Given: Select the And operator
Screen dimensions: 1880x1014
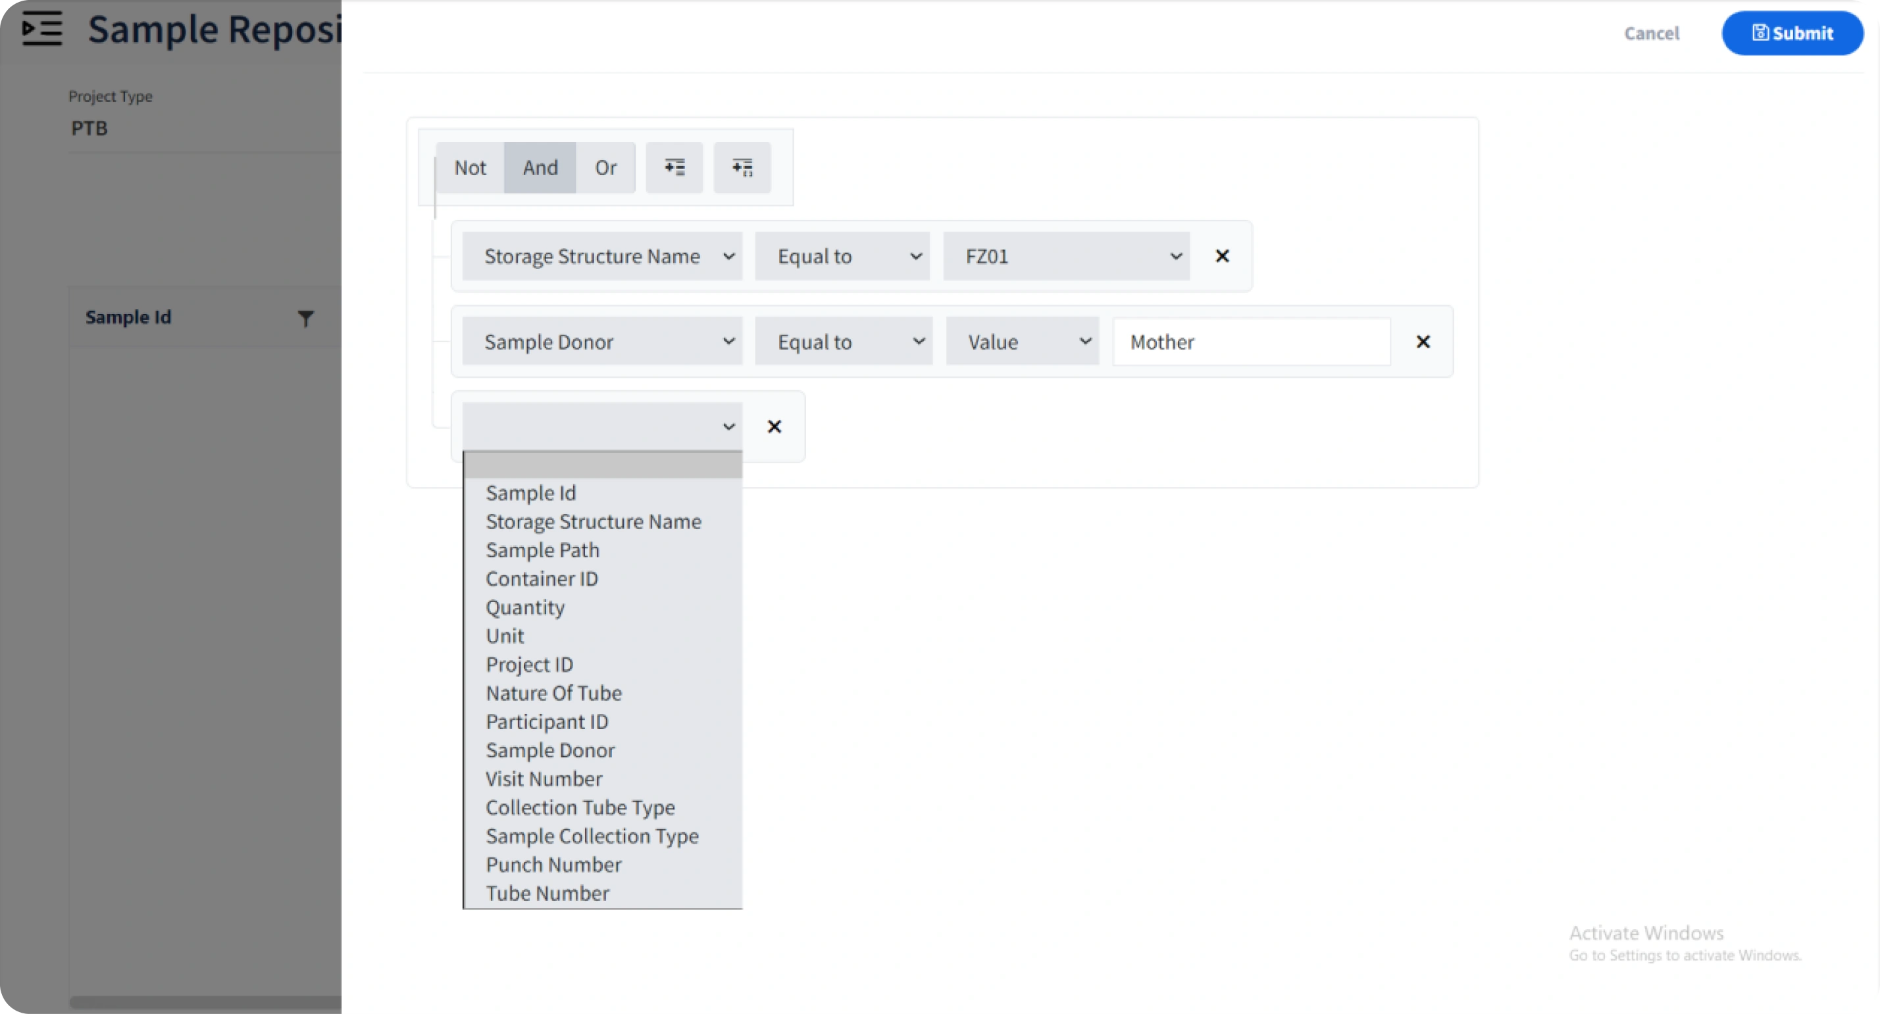Looking at the screenshot, I should pyautogui.click(x=540, y=168).
